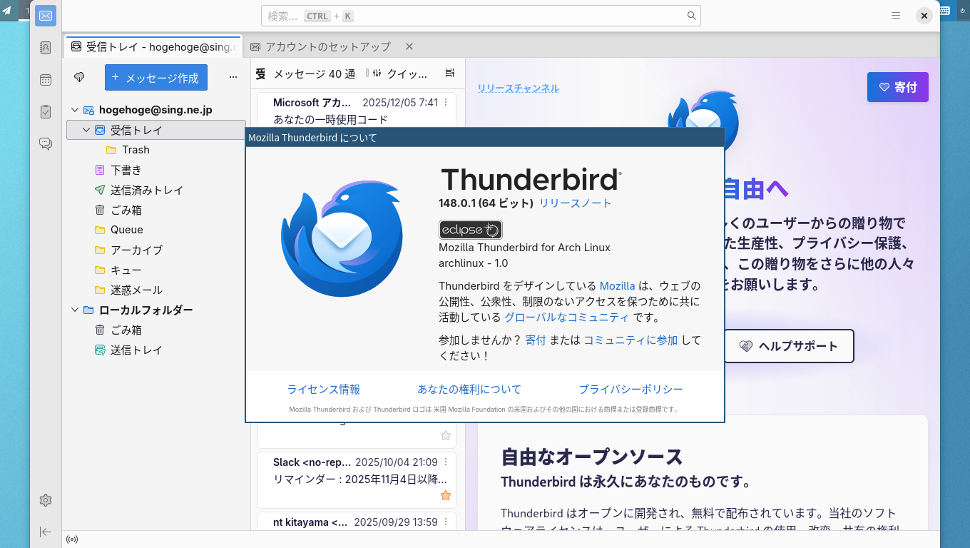
Task: Collapse the hogehoge@sing.ne.jp account tree
Action: pos(75,110)
